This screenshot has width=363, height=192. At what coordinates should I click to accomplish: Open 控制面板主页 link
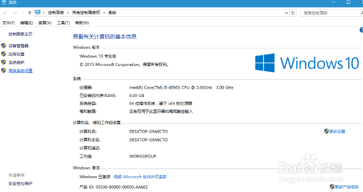pos(21,34)
